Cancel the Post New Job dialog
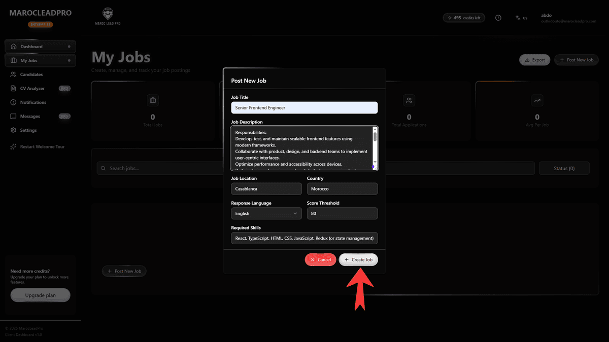This screenshot has width=609, height=342. tap(320, 259)
